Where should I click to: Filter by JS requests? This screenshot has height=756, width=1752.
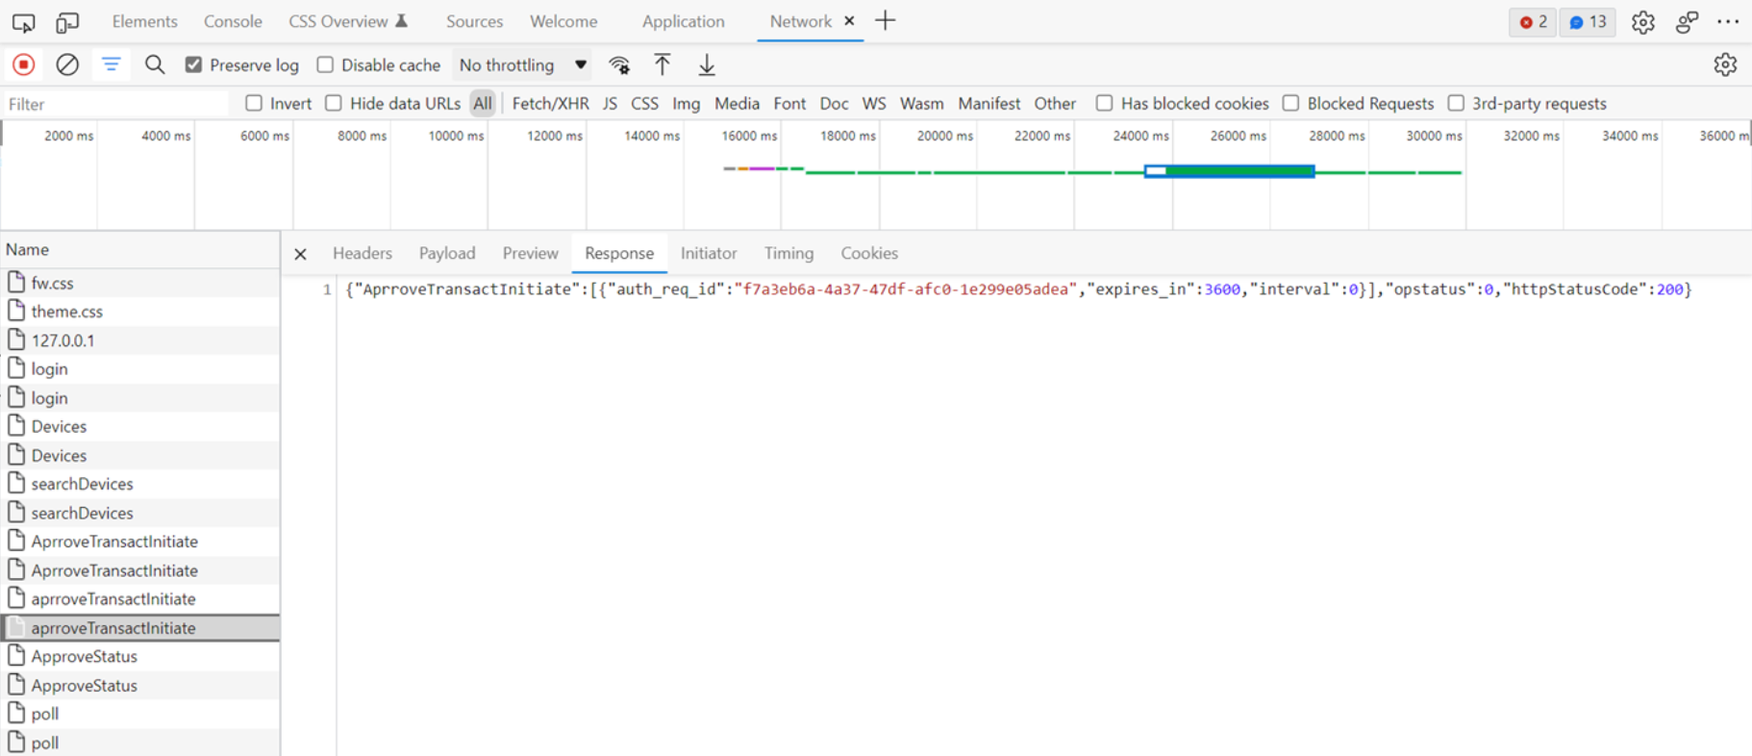610,103
